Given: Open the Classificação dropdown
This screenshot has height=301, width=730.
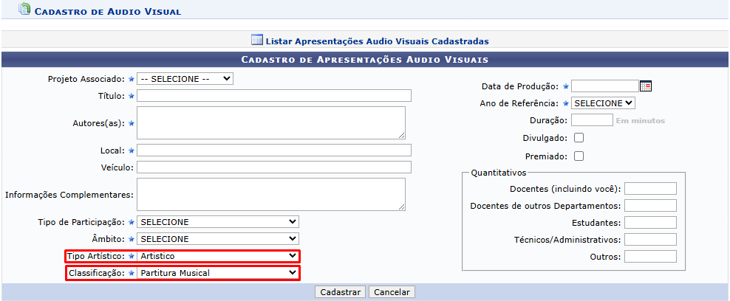Looking at the screenshot, I should point(217,273).
